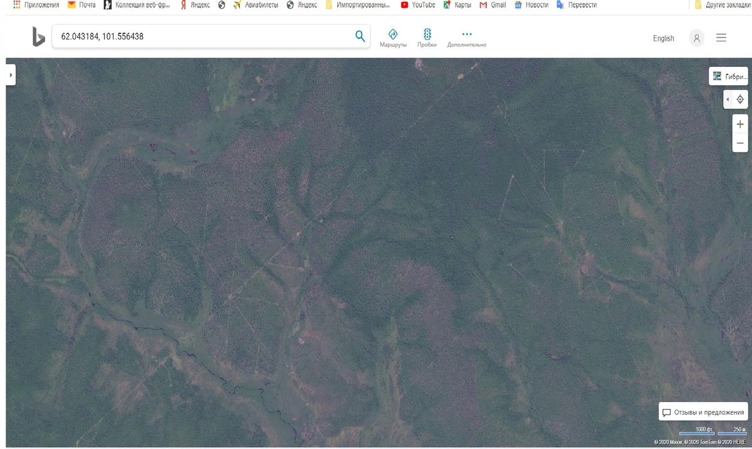This screenshot has width=752, height=449.
Task: Expand the left side panel arrow
Action: (x=11, y=75)
